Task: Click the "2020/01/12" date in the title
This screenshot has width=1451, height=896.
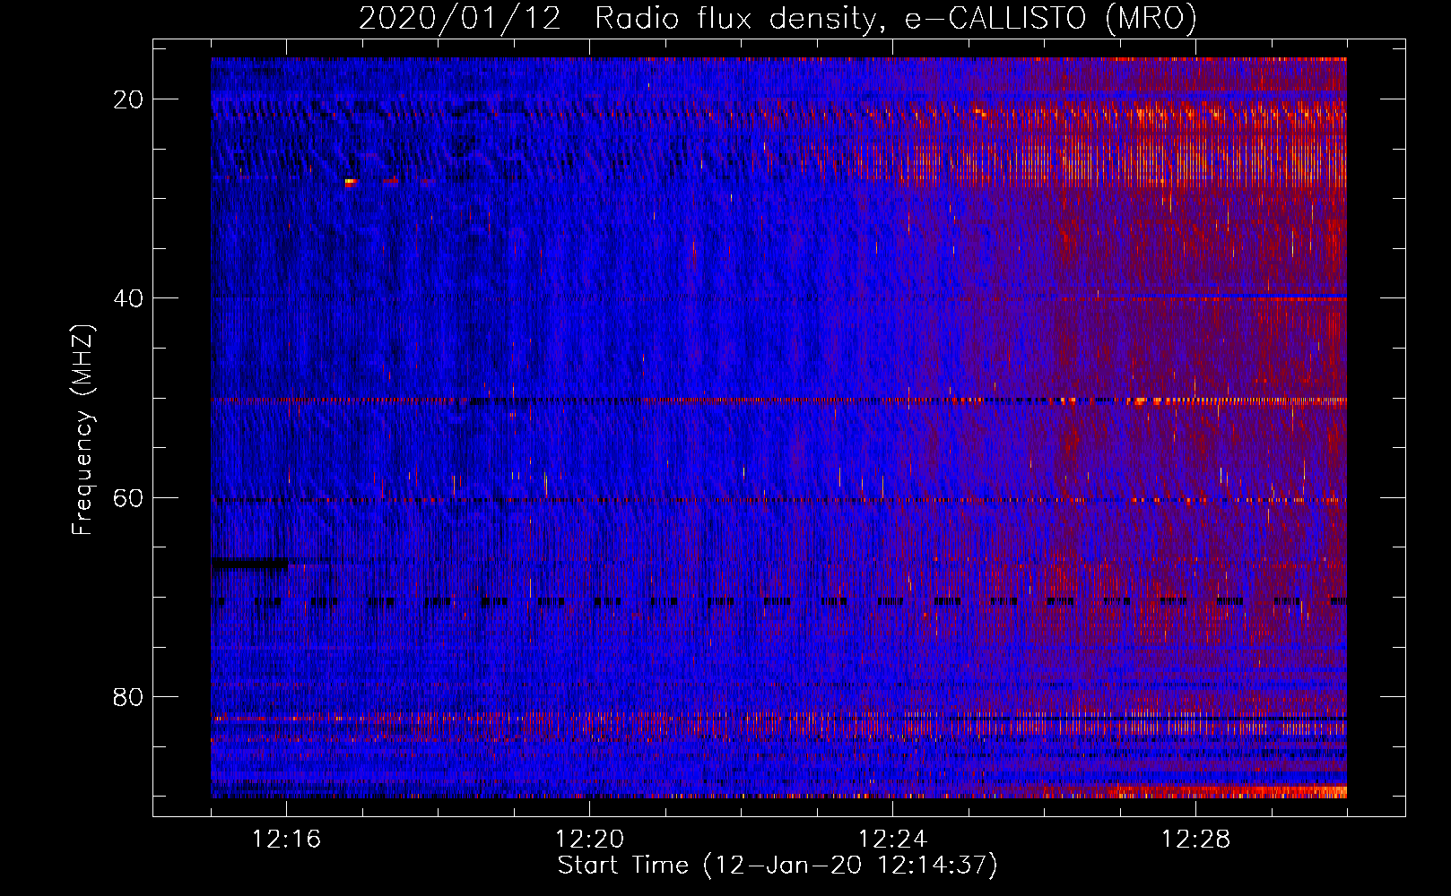Action: click(x=459, y=19)
